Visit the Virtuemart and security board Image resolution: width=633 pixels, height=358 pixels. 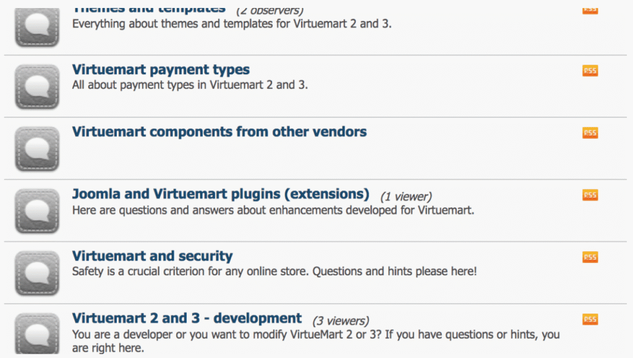click(x=152, y=256)
